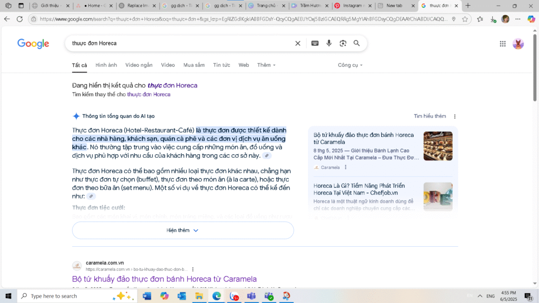
Task: Open the Web results tab
Action: coord(244,65)
